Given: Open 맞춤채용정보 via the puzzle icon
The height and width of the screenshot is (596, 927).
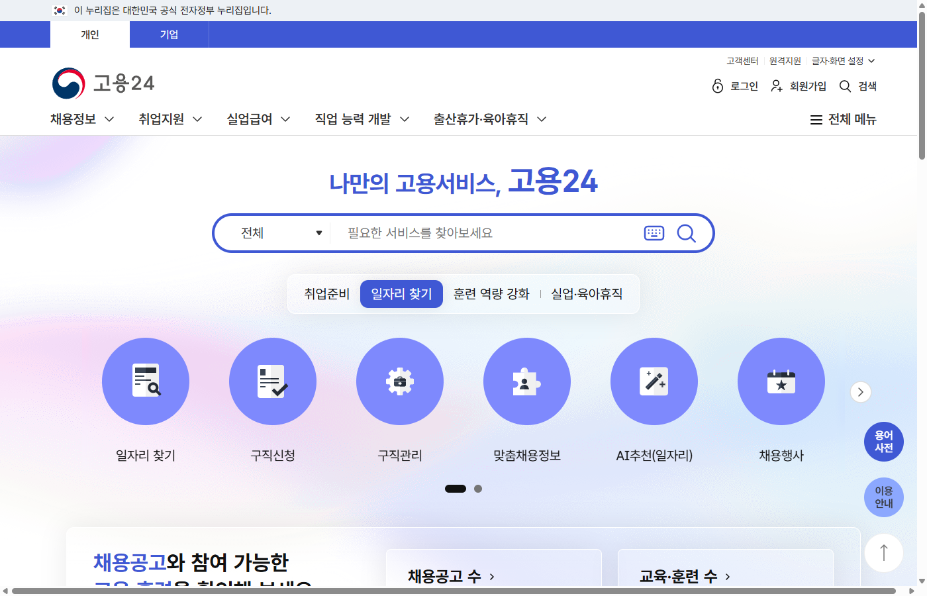Looking at the screenshot, I should point(527,381).
